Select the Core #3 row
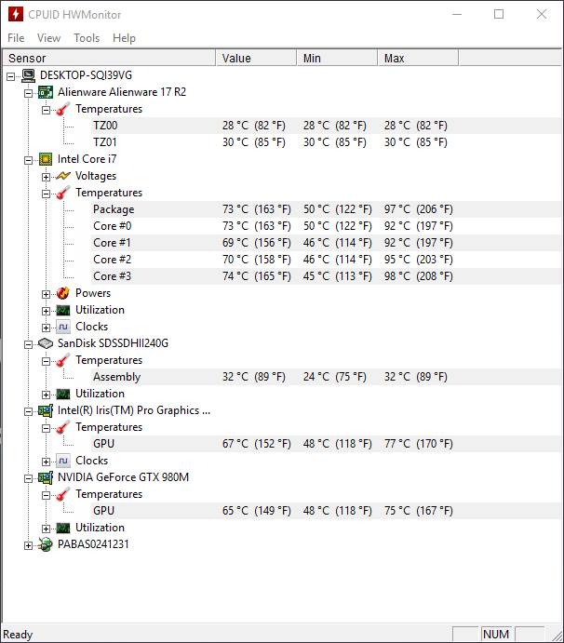The height and width of the screenshot is (643, 564). click(327, 276)
